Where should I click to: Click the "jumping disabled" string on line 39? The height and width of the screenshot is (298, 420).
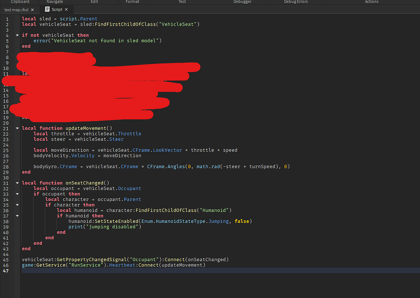point(112,226)
